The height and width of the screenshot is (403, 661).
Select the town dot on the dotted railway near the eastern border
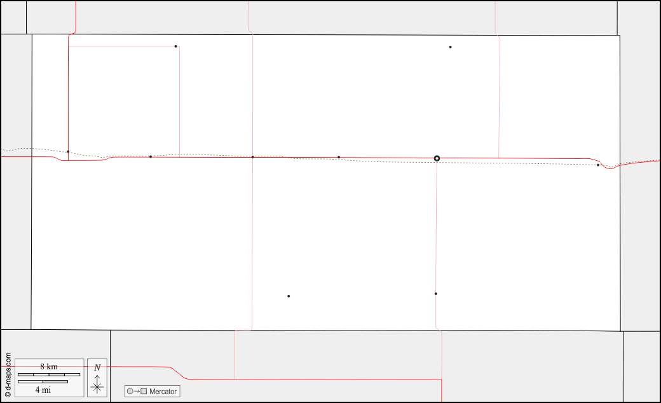click(x=598, y=165)
